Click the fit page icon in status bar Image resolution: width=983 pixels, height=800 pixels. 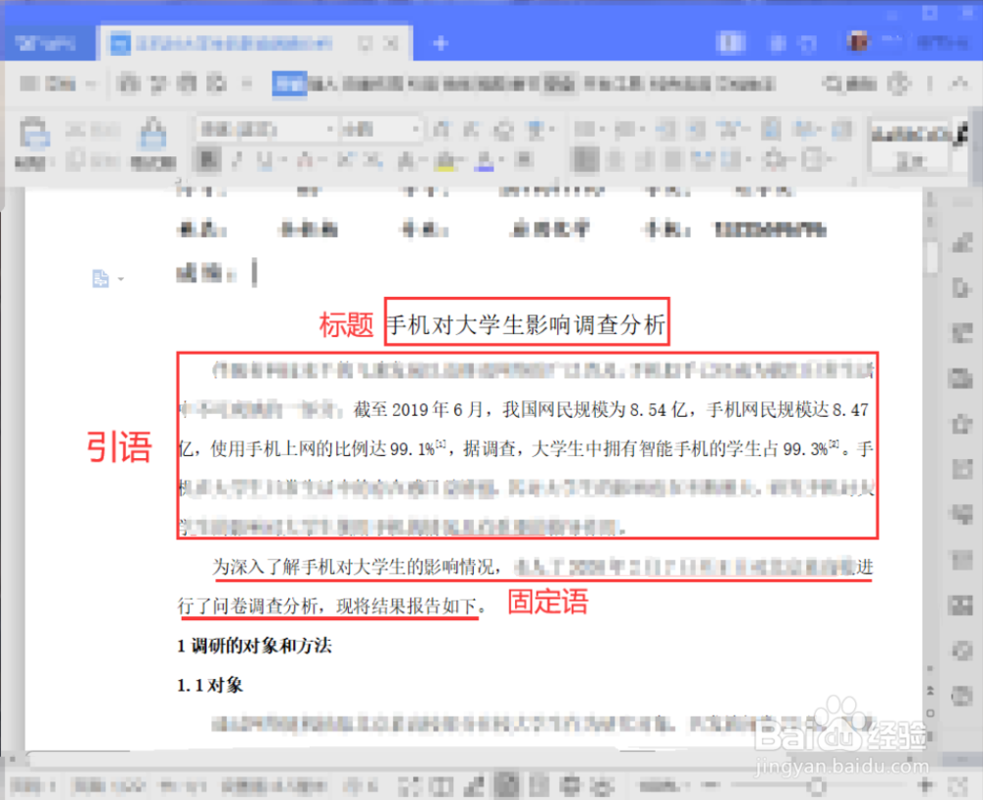[x=957, y=785]
